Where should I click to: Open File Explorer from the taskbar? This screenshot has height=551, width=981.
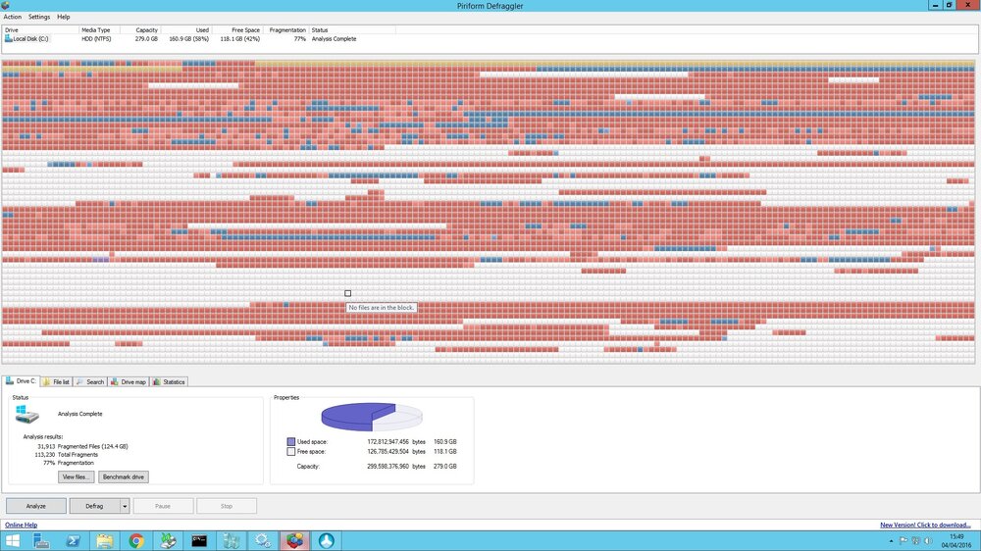click(x=105, y=540)
